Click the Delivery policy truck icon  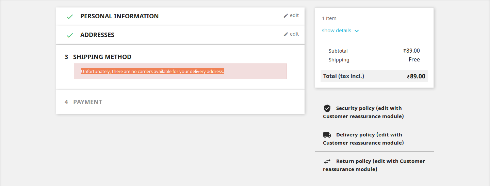click(x=327, y=135)
